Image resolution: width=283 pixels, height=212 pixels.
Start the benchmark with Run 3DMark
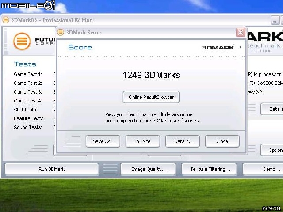point(52,169)
